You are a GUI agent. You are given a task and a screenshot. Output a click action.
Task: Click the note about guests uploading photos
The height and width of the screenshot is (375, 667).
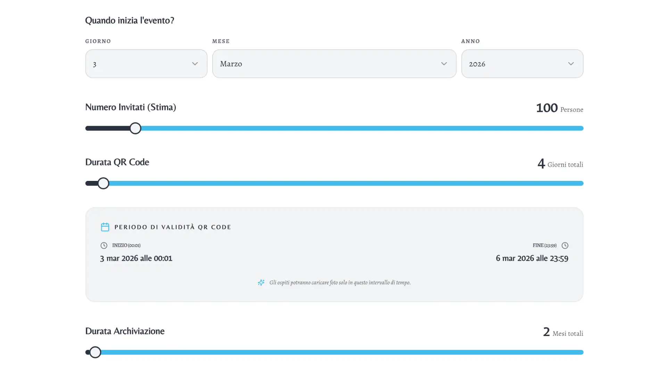tap(340, 283)
